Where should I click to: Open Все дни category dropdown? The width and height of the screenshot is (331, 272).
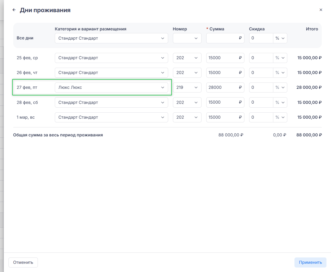pos(111,38)
